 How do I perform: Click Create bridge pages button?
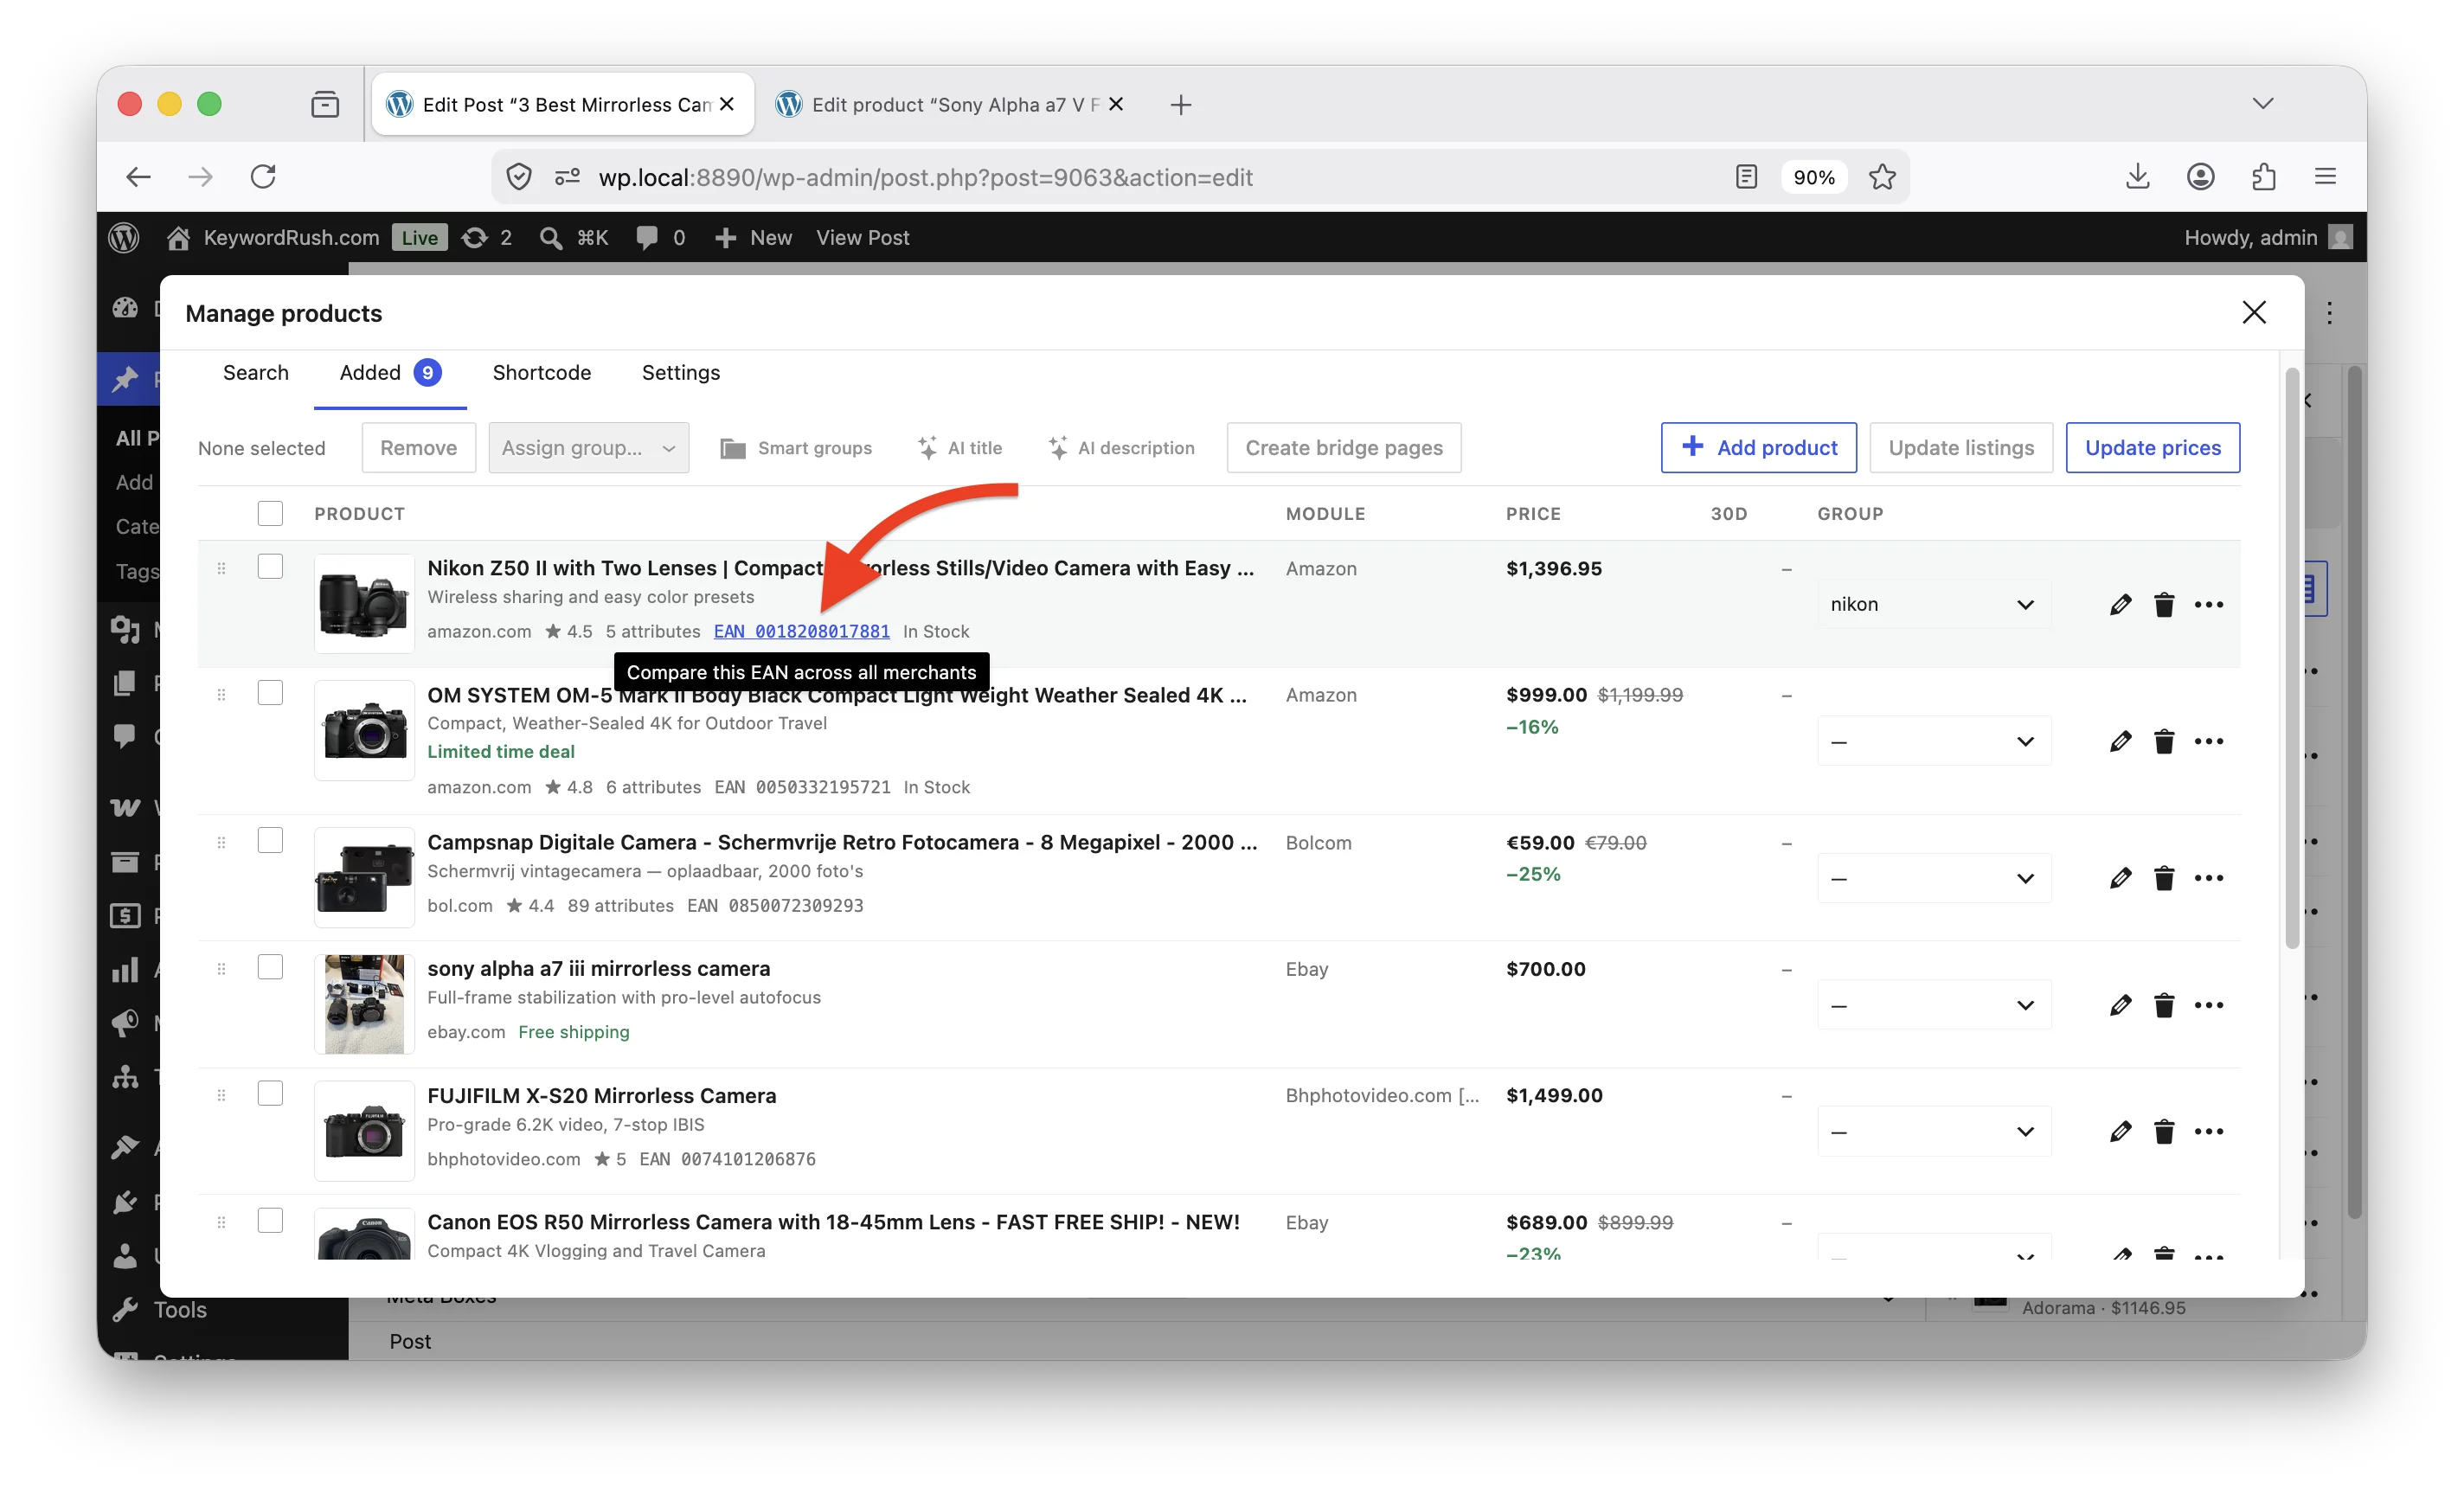(x=1343, y=447)
